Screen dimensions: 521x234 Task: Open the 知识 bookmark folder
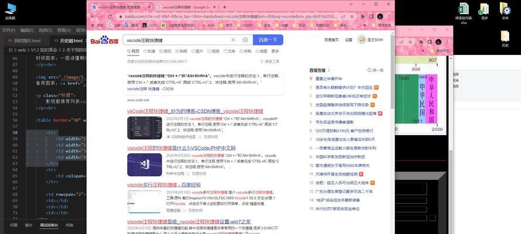[299, 25]
